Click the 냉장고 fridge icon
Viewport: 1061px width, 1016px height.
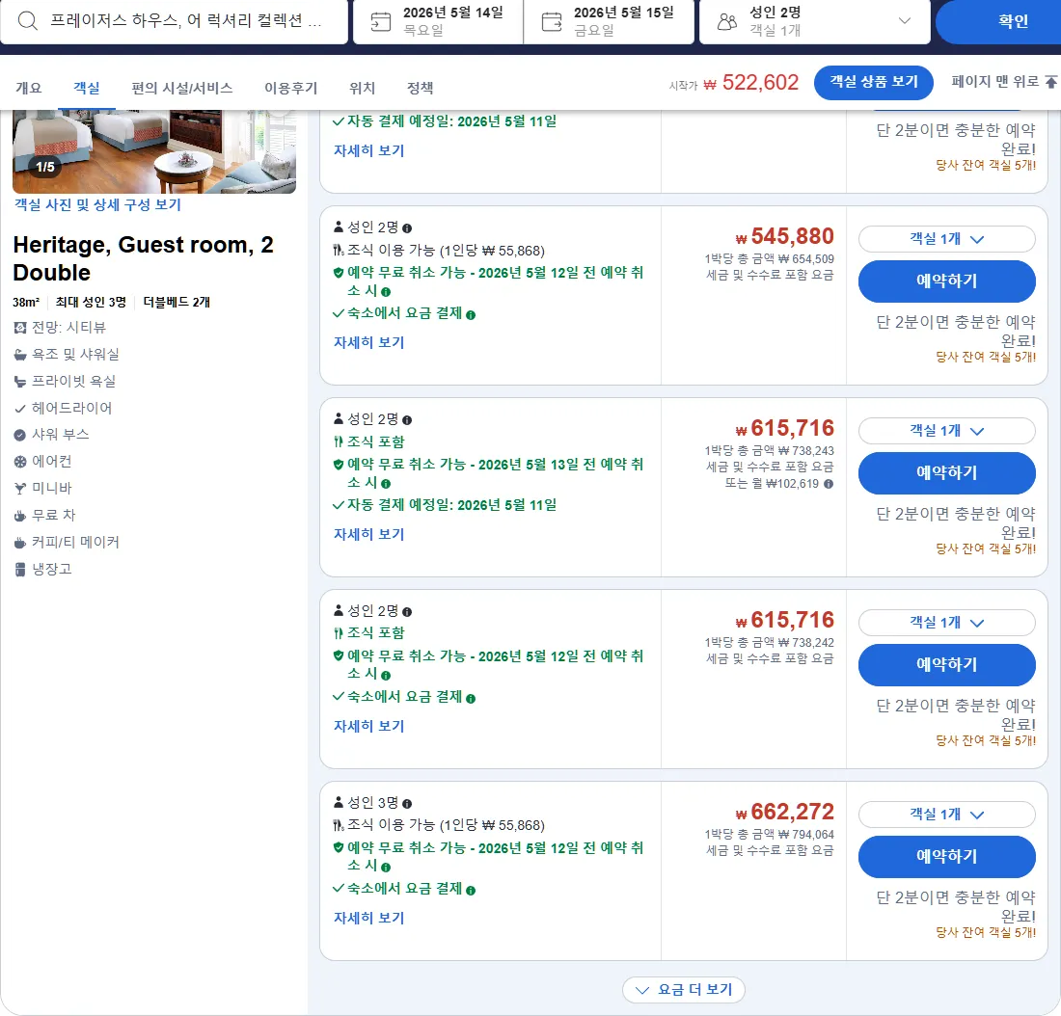pyautogui.click(x=20, y=570)
